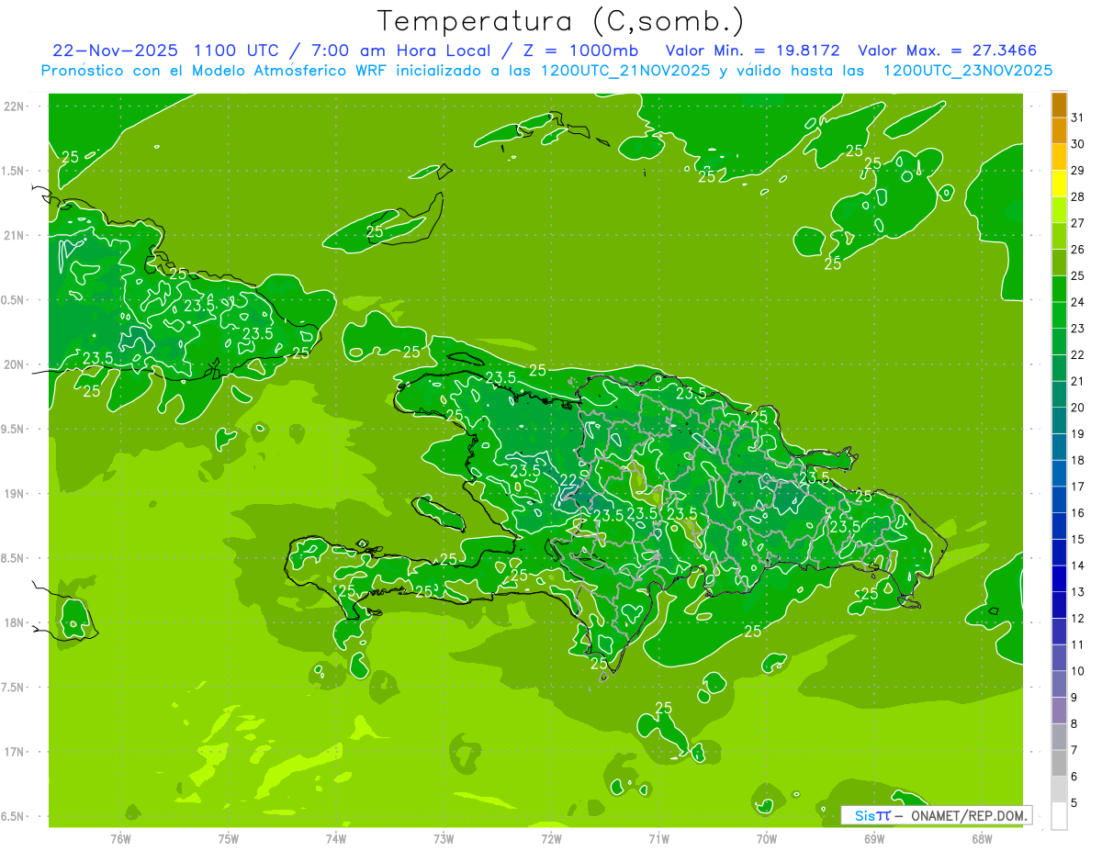Image resolution: width=1102 pixels, height=851 pixels.
Task: Click the "8" color bar label
Action: (x=1074, y=724)
